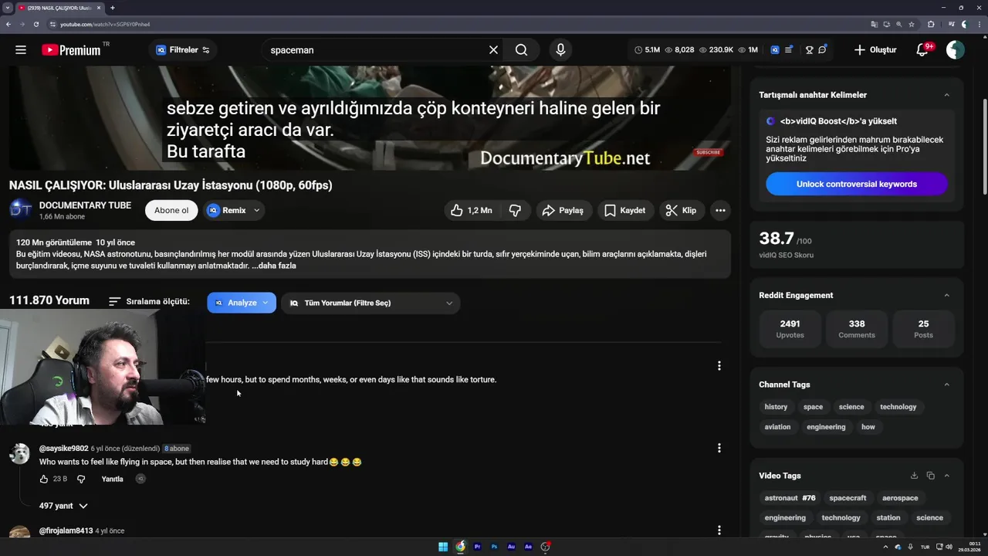The height and width of the screenshot is (556, 988).
Task: Collapse Tartışmalı anahtar Kelimeler panel
Action: [947, 95]
